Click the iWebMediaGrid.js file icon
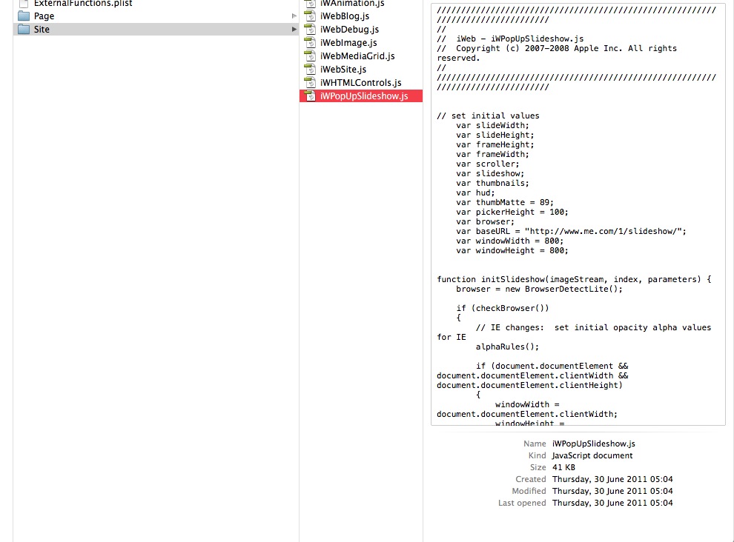734x542 pixels. coord(310,56)
